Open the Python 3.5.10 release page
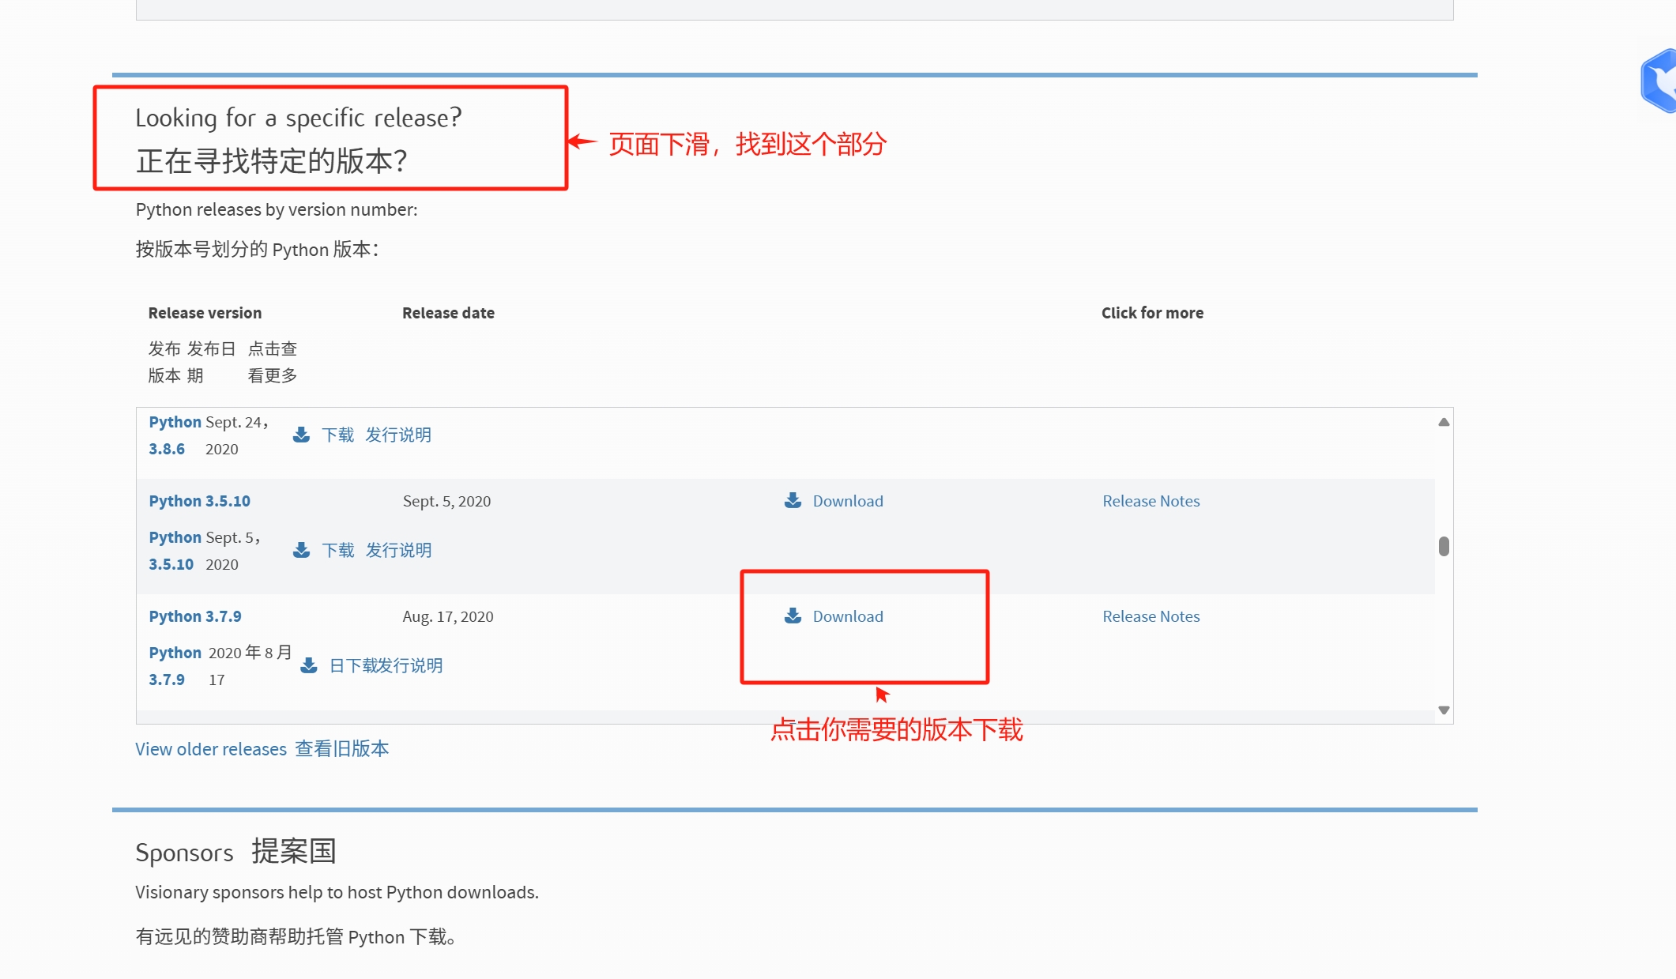 (x=199, y=501)
